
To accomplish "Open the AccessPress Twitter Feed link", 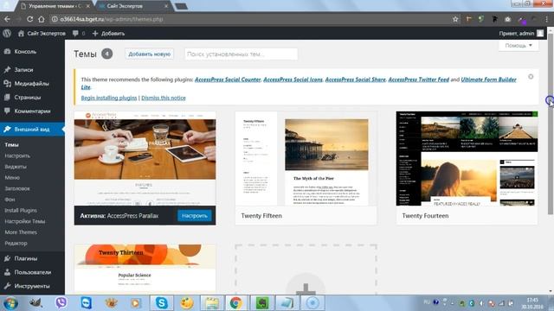I will coord(419,79).
